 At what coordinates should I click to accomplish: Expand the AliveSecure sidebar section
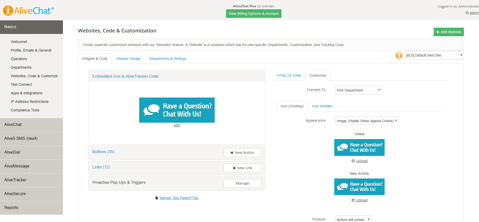[x=31, y=194]
